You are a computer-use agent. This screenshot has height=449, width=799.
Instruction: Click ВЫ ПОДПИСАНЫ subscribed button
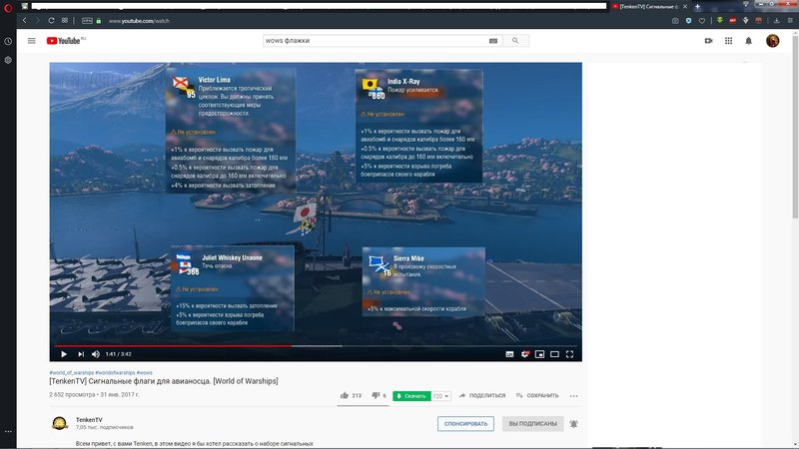pos(532,423)
